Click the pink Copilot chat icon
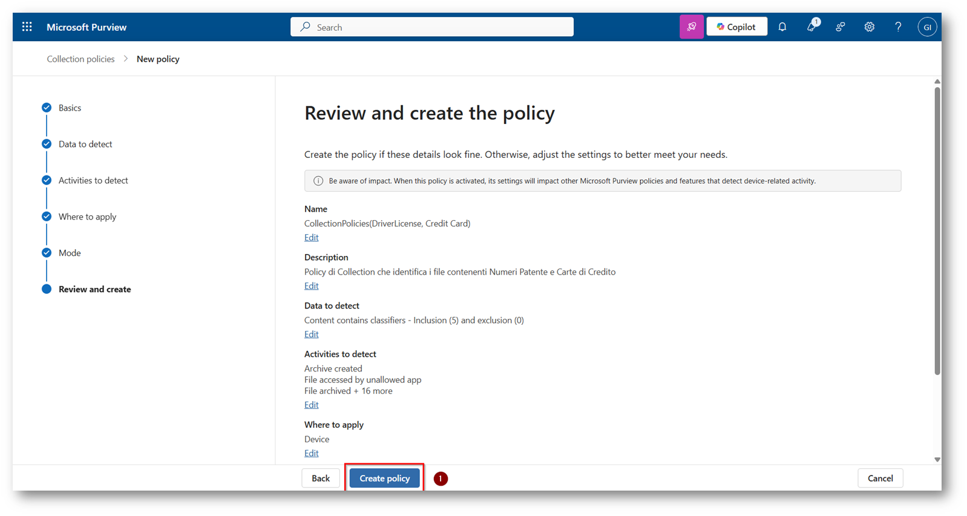The height and width of the screenshot is (516, 967). [x=691, y=27]
